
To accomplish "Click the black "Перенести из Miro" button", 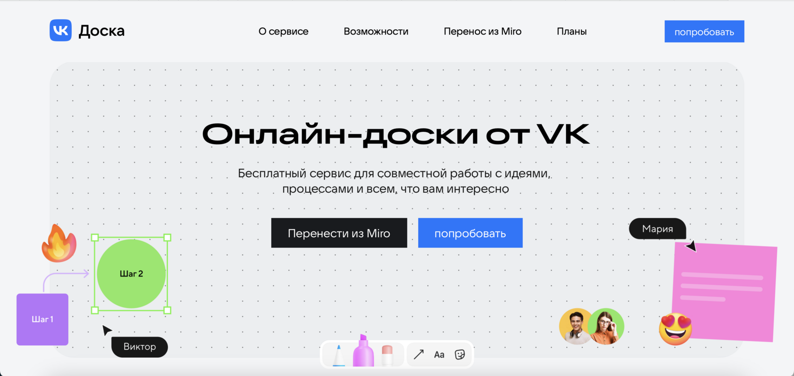I will (x=339, y=233).
